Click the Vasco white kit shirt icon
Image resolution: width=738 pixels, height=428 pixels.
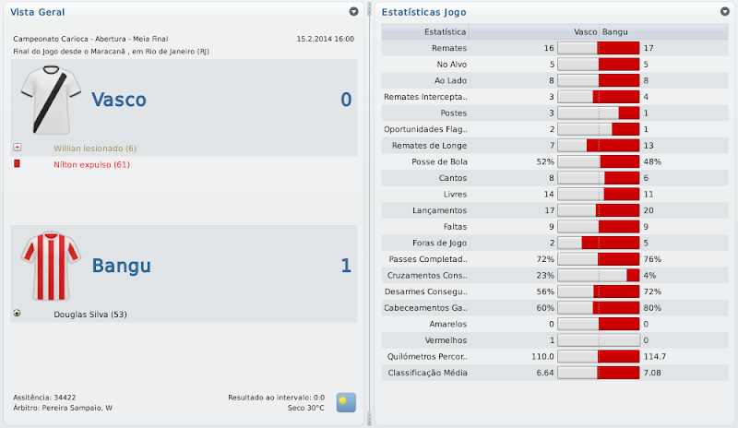[x=51, y=100]
